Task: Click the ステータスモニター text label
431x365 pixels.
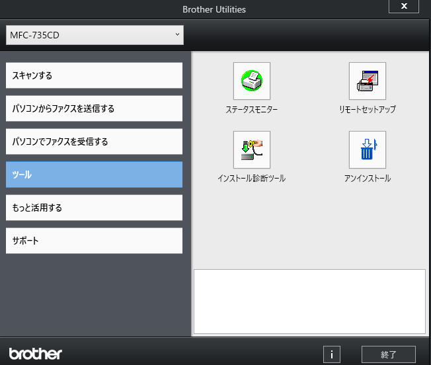Action: coord(251,110)
